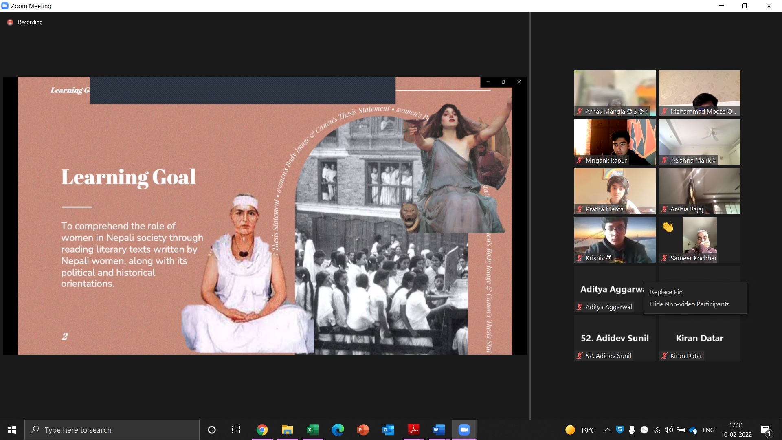Click muted mic icon beside Krishiv
Image resolution: width=782 pixels, height=440 pixels.
pos(580,258)
